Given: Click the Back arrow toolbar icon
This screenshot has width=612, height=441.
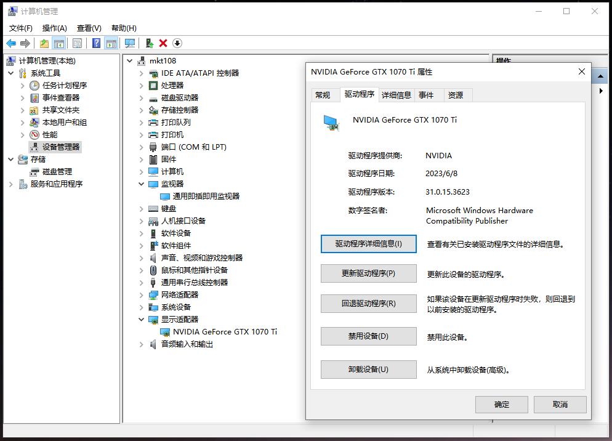Looking at the screenshot, I should [11, 43].
